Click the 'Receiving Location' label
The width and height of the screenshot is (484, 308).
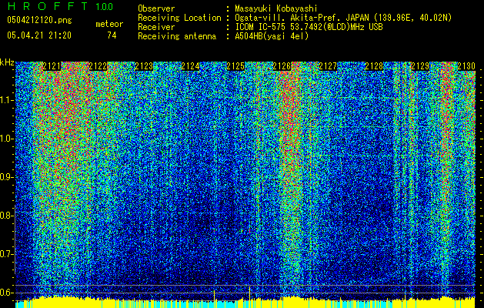179,18
